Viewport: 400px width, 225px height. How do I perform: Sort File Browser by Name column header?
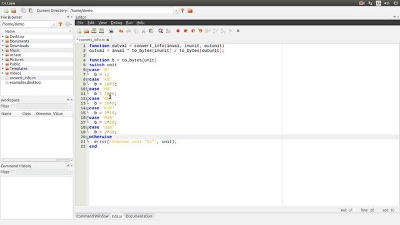pyautogui.click(x=36, y=31)
